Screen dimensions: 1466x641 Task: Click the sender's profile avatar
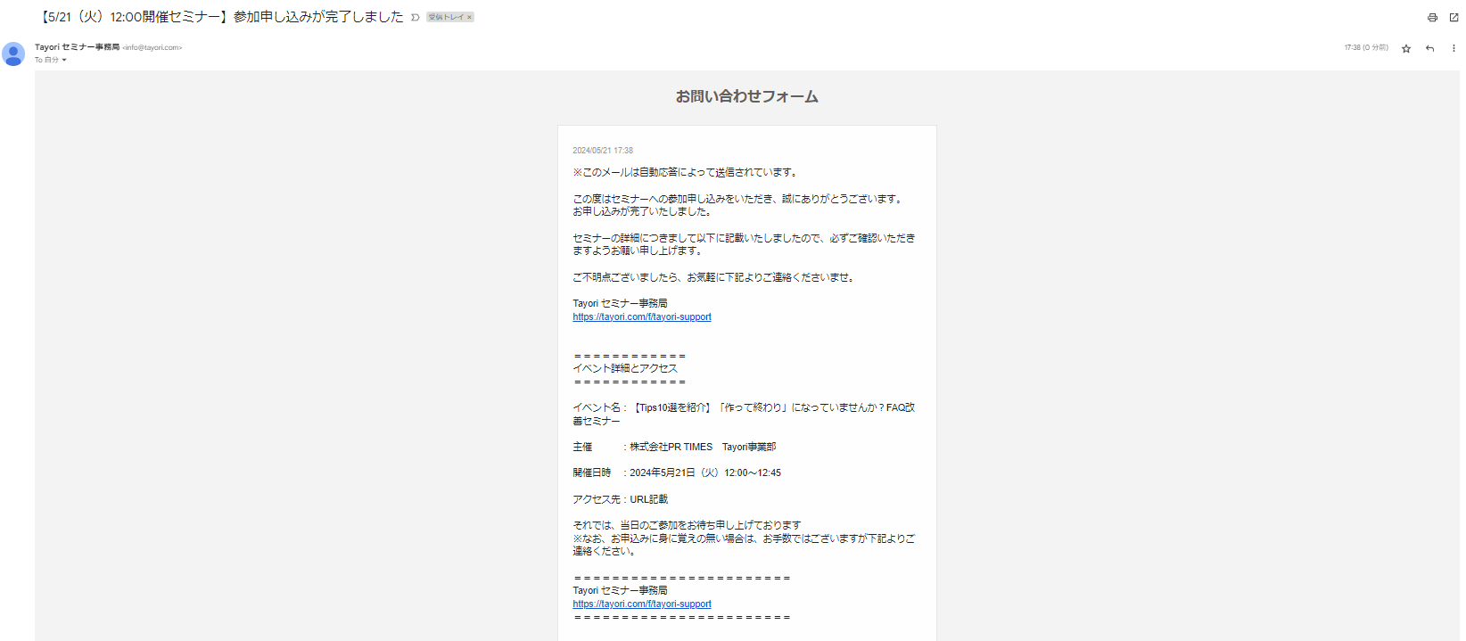coord(13,53)
